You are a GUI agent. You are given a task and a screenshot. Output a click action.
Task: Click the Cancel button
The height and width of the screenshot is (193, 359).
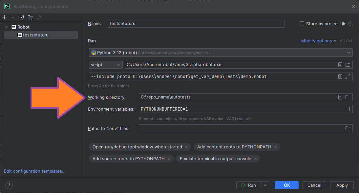[x=314, y=185]
